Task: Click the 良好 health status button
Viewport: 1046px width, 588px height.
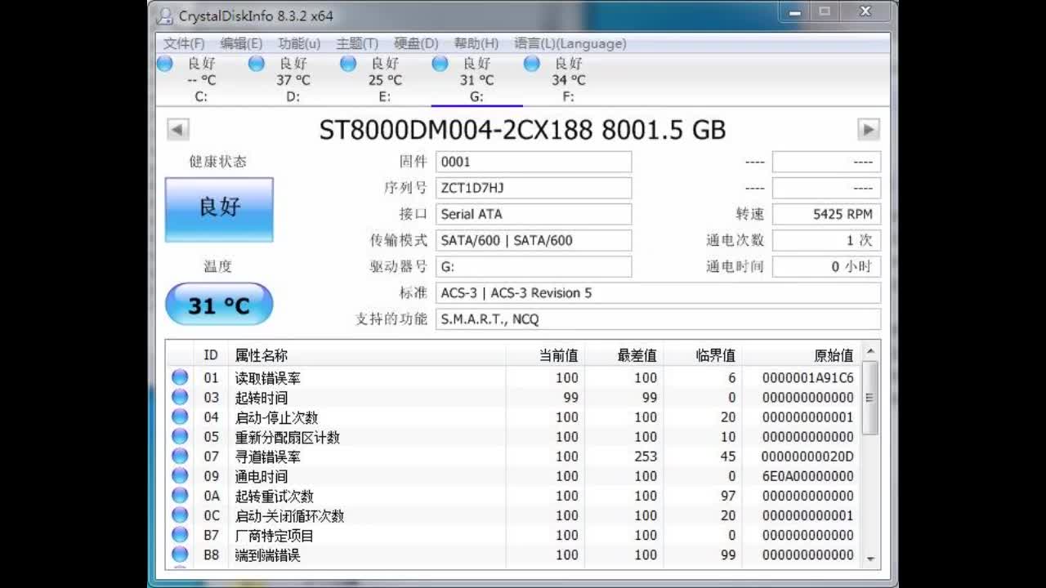Action: pos(219,209)
